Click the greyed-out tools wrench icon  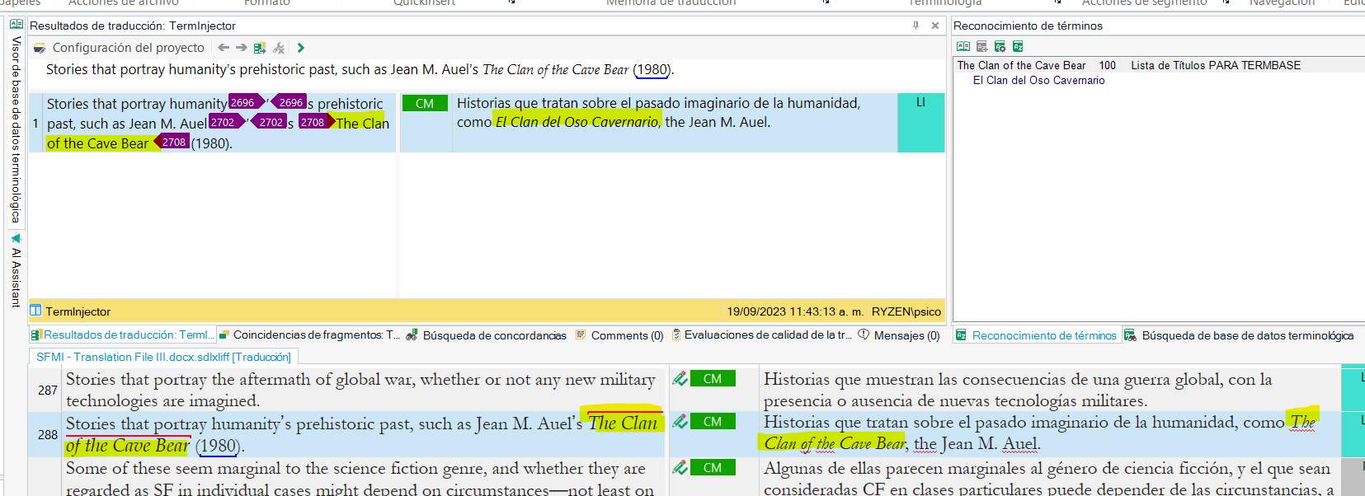(279, 48)
